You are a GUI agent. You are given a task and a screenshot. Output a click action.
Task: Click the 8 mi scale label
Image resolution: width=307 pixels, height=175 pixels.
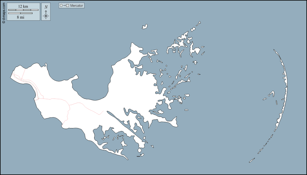20,17
